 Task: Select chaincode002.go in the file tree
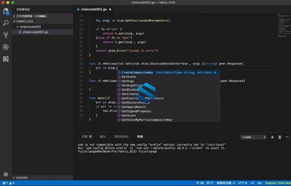[43, 32]
